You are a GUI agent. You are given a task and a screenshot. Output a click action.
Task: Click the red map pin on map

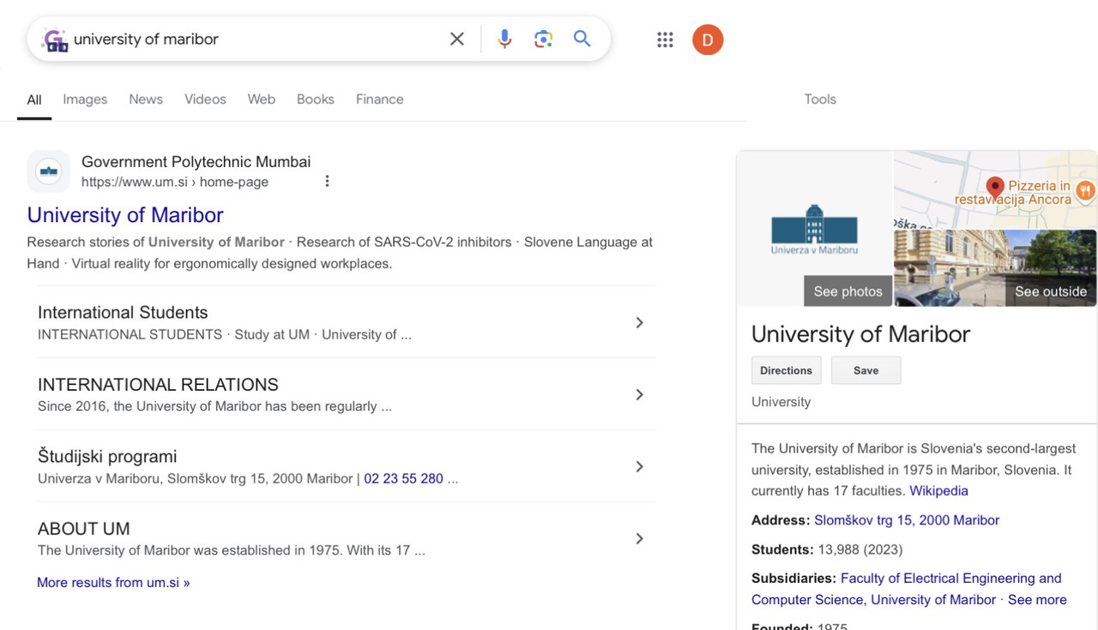tap(995, 187)
